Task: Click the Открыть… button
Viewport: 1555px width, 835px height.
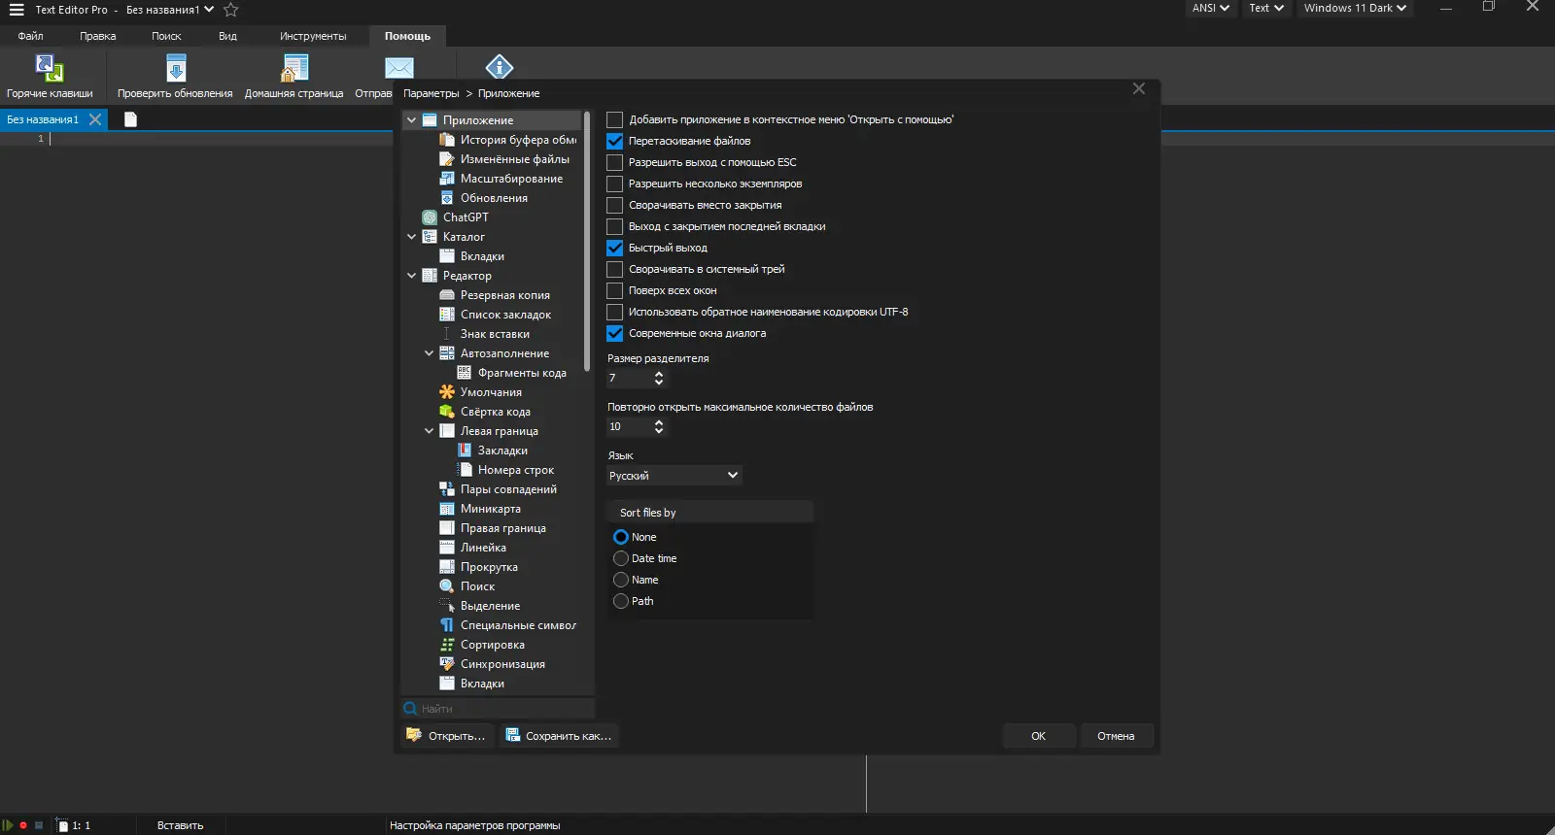Action: click(x=447, y=736)
